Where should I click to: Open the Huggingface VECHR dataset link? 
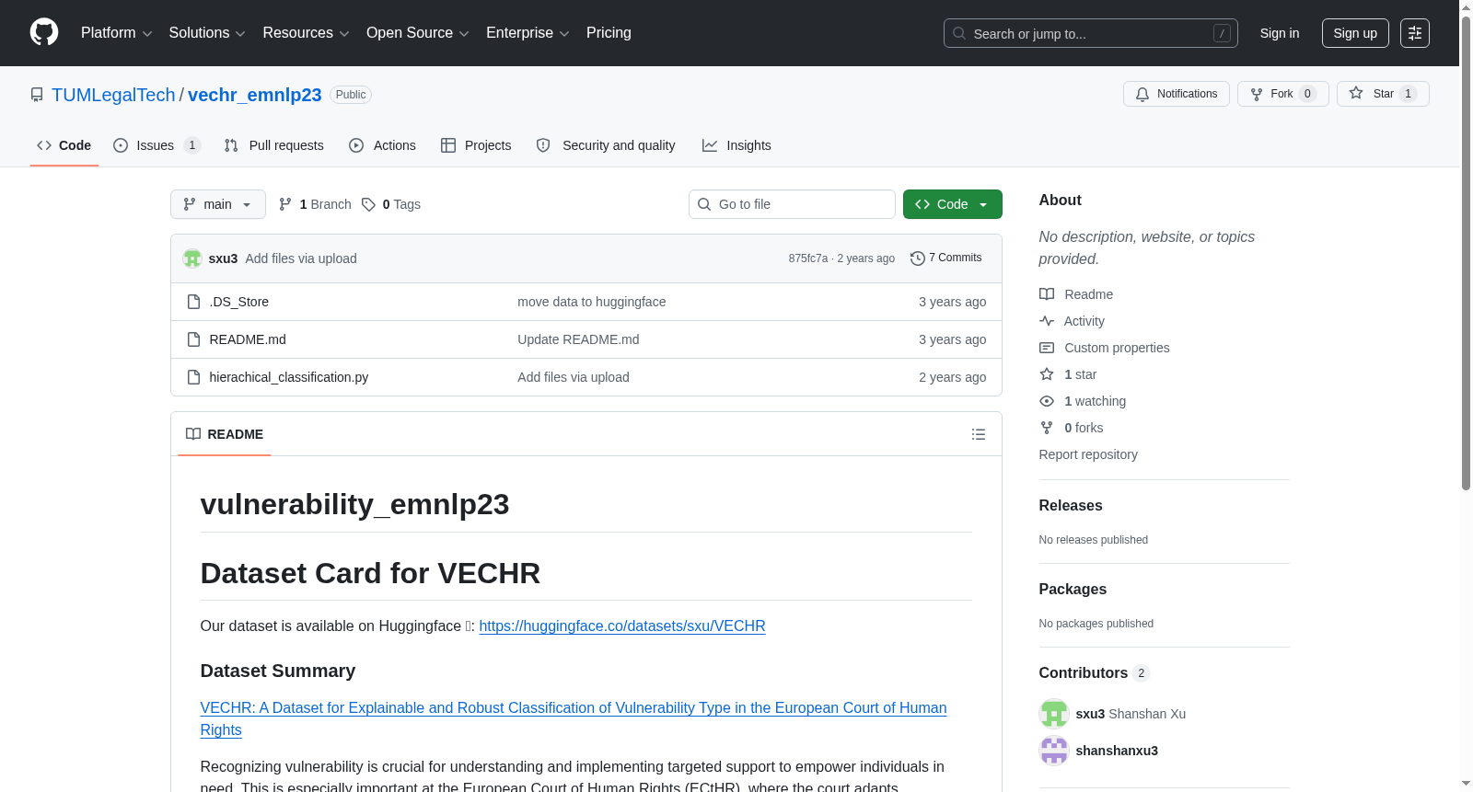(x=622, y=626)
